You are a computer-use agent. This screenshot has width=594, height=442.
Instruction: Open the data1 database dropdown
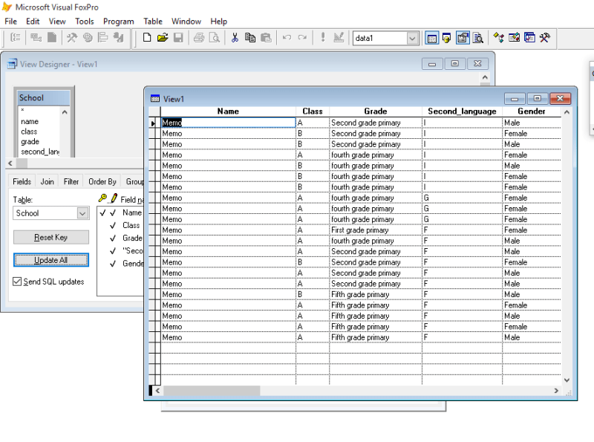point(413,39)
